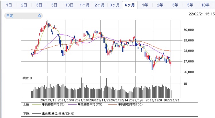Click the orange 単純移動平均(50) legend line
Image resolution: width=215 pixels, height=118 pixels.
click(112, 105)
